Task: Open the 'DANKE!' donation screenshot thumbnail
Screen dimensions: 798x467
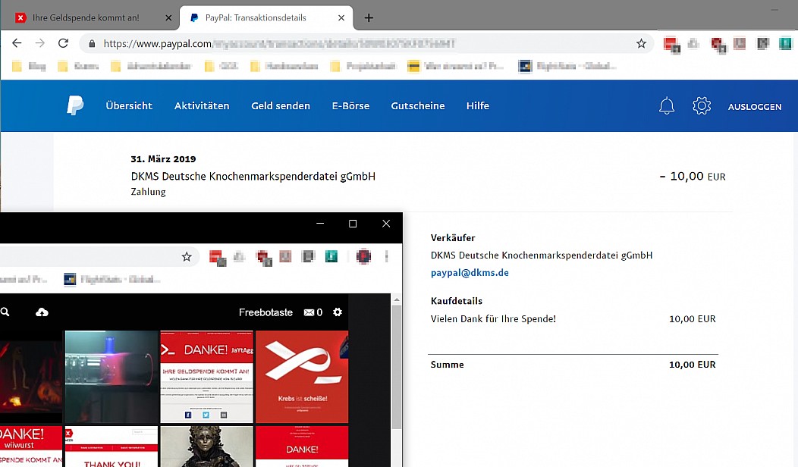Action: pos(206,377)
